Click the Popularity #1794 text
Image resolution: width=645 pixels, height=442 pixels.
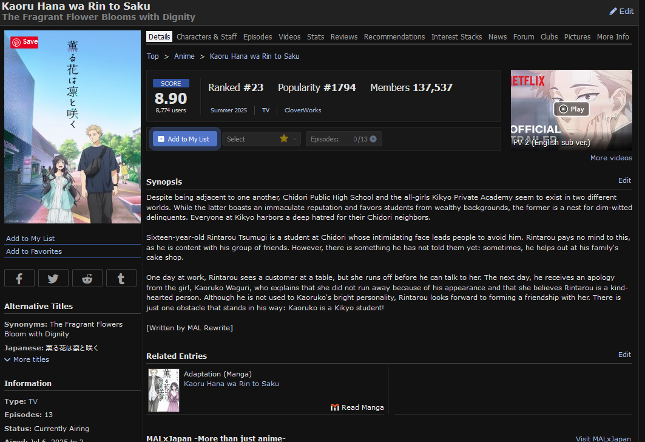(x=317, y=87)
